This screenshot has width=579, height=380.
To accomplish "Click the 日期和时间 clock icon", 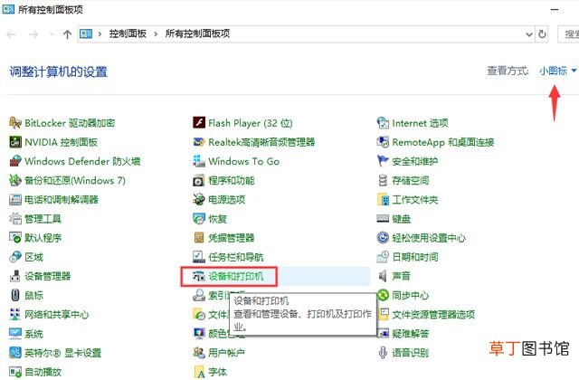I will [383, 257].
